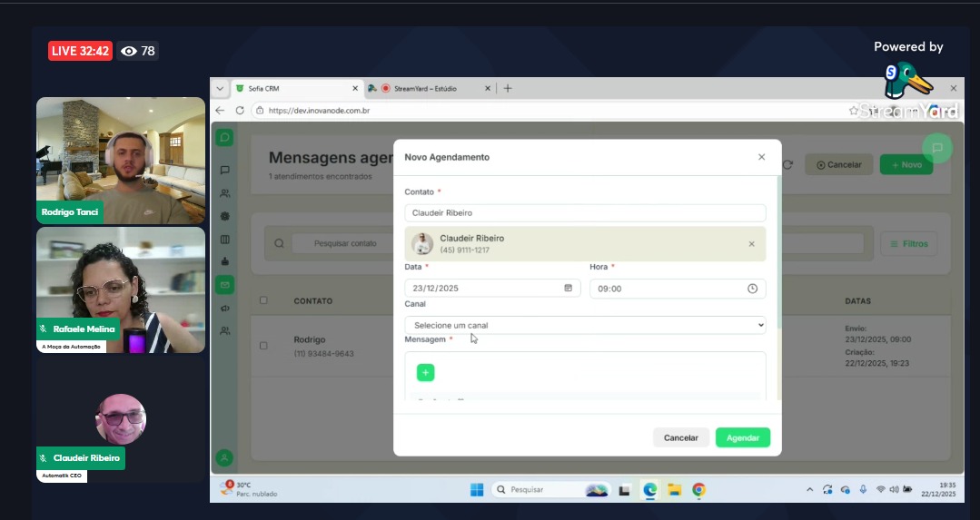Toggle the select-all checkbox beside CONTATO header
This screenshot has width=980, height=520.
(x=263, y=300)
